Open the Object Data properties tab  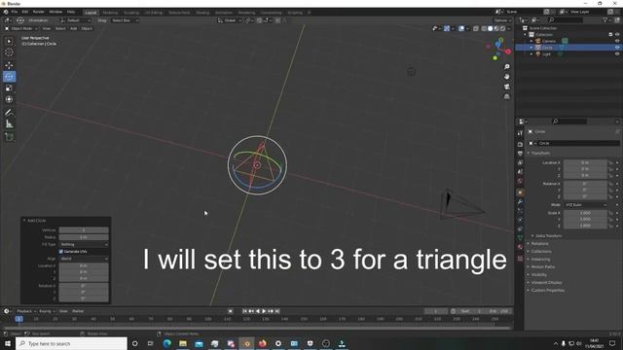tap(520, 237)
